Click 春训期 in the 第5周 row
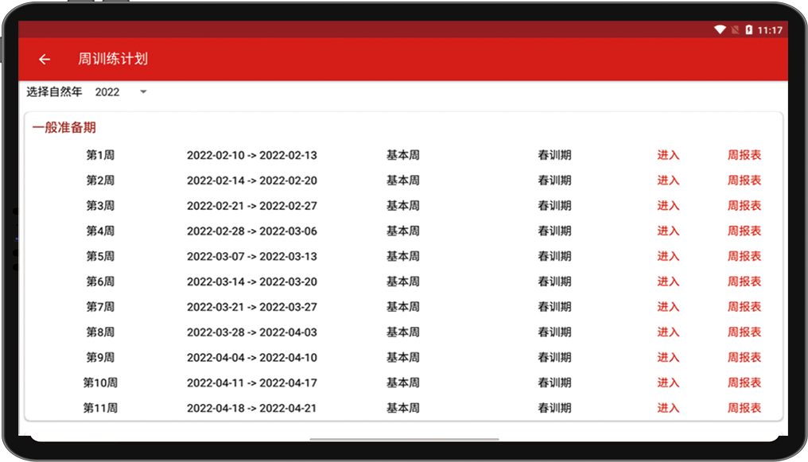808x462 pixels. [x=554, y=256]
